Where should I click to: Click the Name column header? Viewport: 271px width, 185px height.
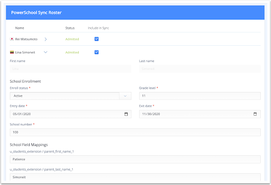[20, 28]
